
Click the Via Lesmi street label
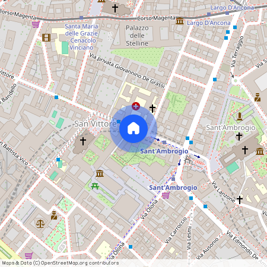[x=189, y=238]
